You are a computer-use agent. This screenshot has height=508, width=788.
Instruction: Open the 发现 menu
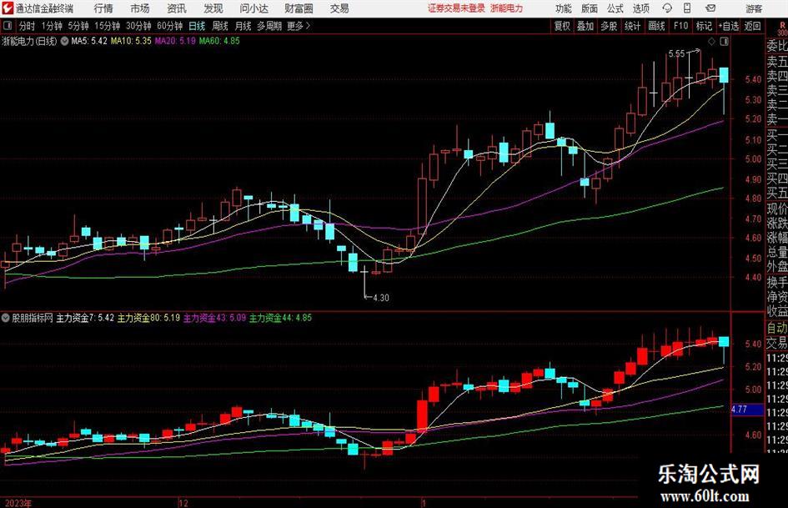coord(213,8)
